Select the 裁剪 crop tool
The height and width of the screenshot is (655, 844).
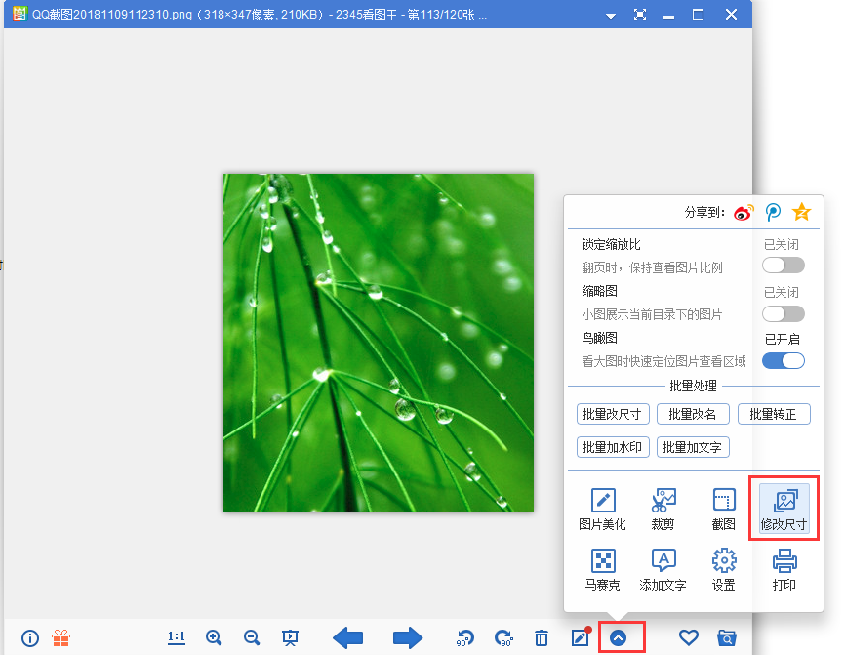pyautogui.click(x=663, y=509)
